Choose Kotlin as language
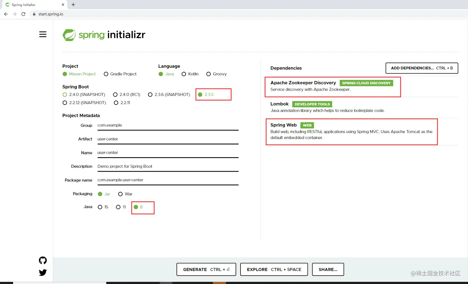 [x=190, y=74]
